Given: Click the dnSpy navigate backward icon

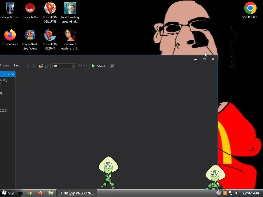Looking at the screenshot, I should tap(28, 66).
